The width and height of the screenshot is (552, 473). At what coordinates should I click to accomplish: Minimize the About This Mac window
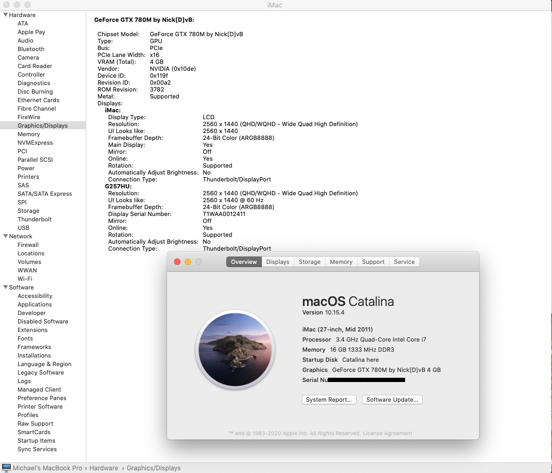[x=188, y=262]
